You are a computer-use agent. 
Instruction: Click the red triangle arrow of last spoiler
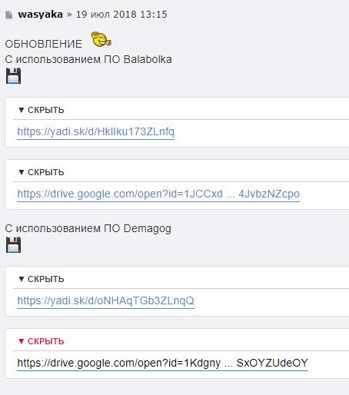tap(22, 341)
